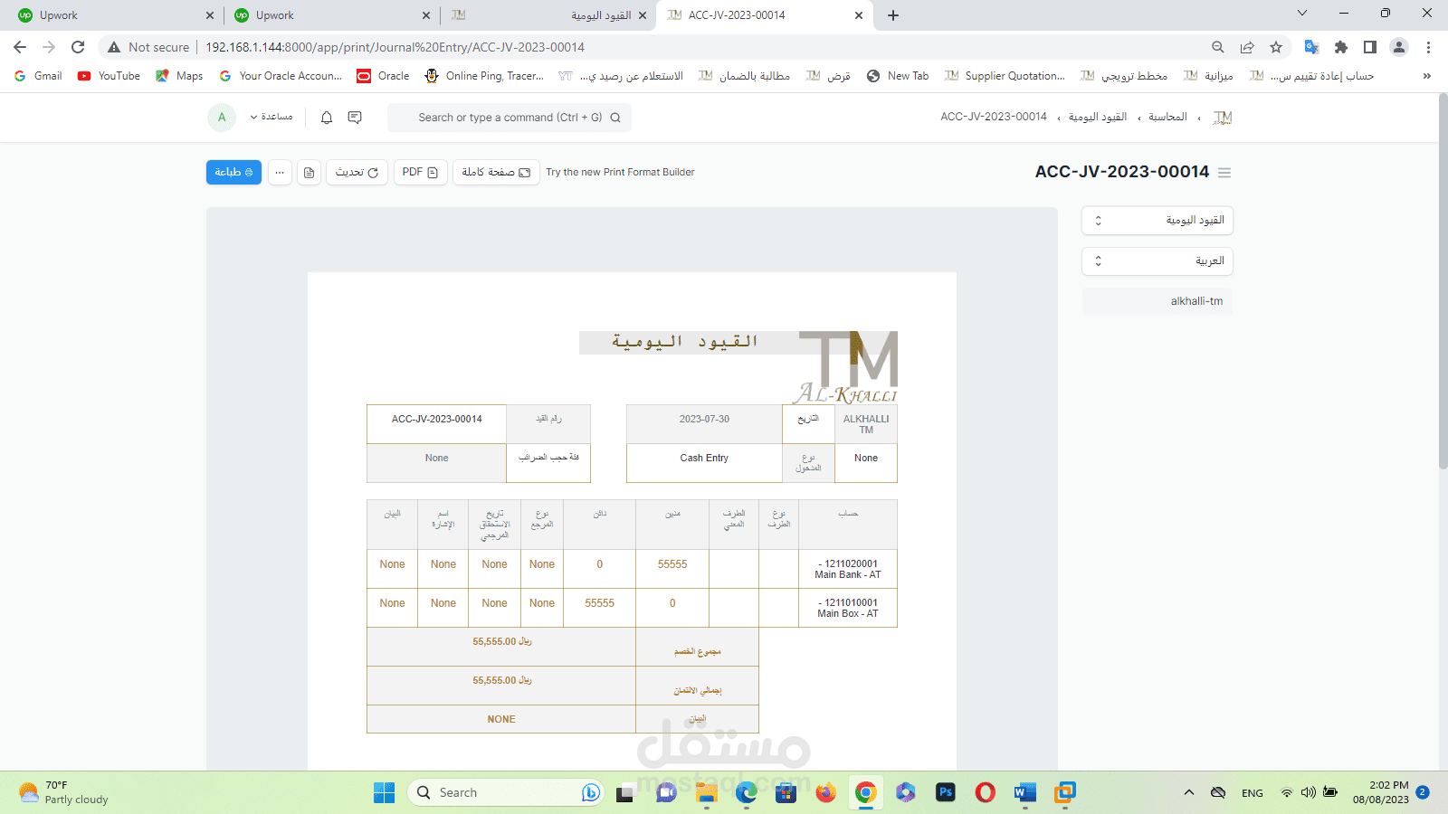The image size is (1448, 814).
Task: Click the ENG language indicator
Action: click(1253, 793)
